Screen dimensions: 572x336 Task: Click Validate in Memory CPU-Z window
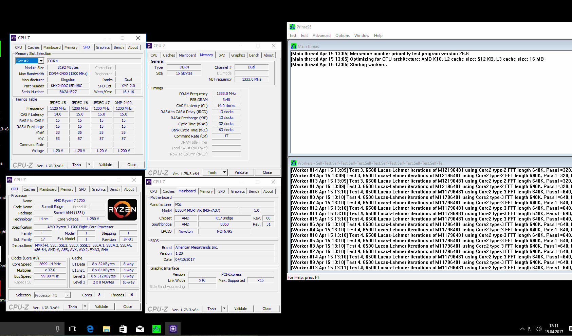click(241, 172)
